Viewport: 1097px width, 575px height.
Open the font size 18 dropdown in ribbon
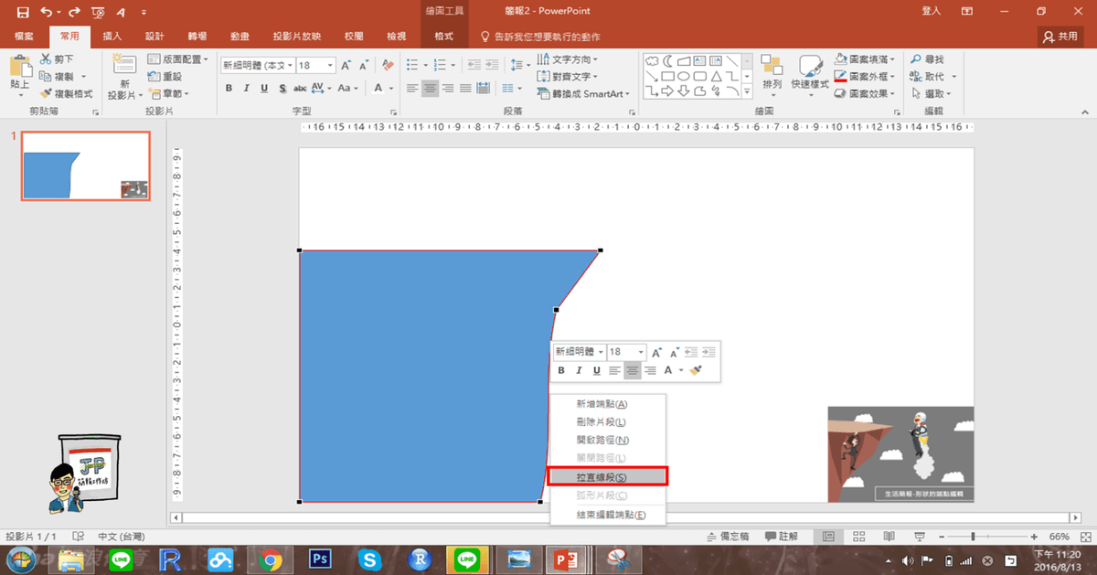[x=331, y=66]
